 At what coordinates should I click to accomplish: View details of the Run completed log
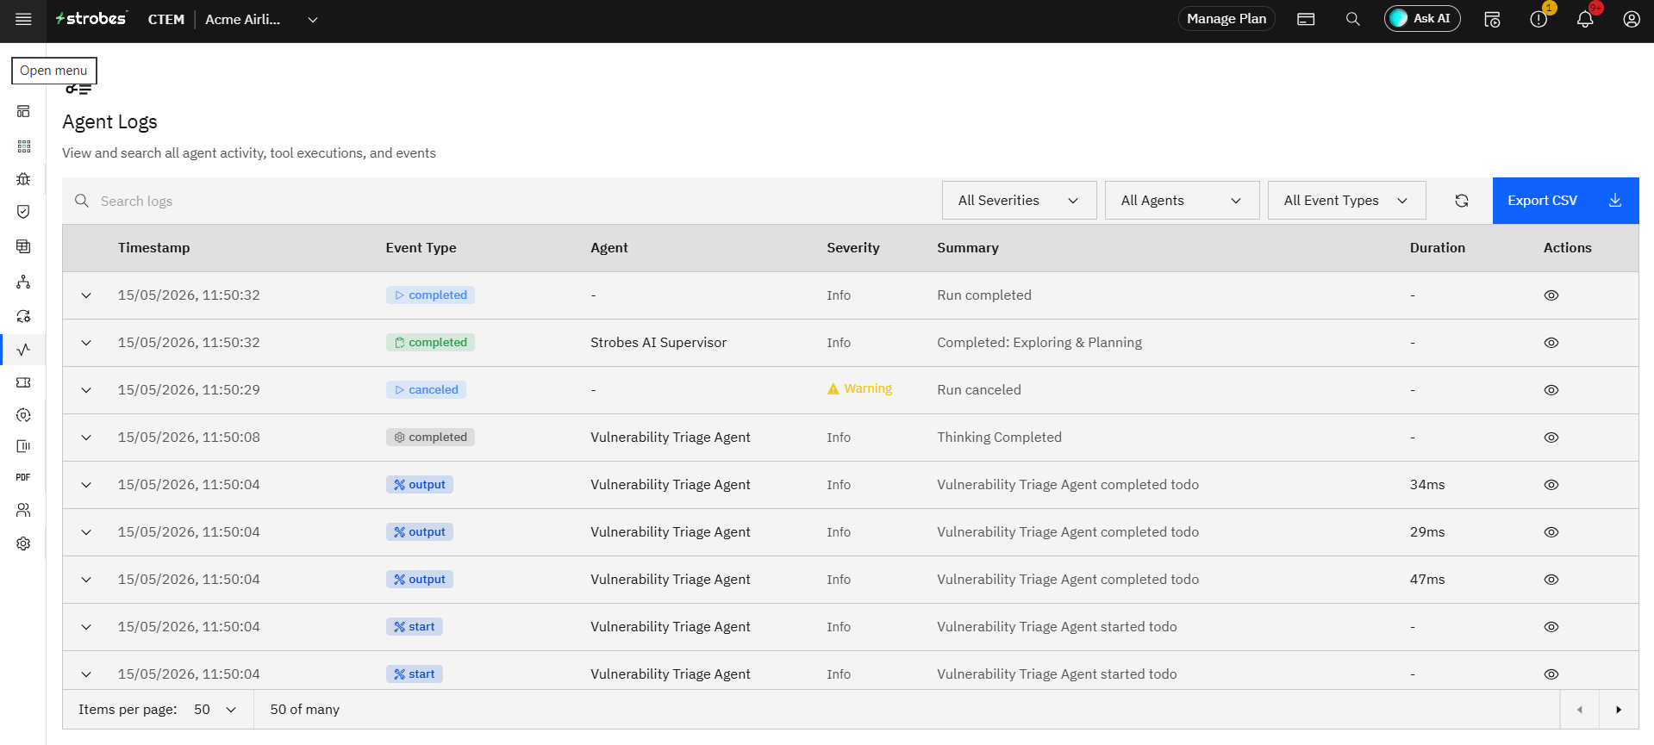[x=1551, y=295]
